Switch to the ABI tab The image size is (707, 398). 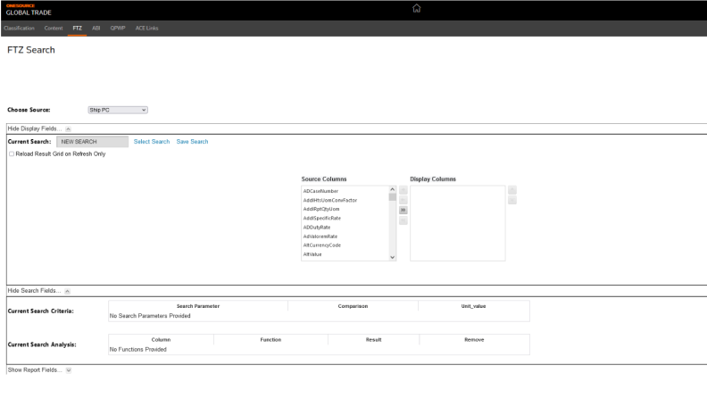[96, 29]
